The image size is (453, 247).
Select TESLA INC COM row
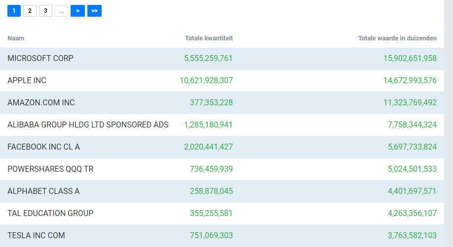tap(222, 236)
